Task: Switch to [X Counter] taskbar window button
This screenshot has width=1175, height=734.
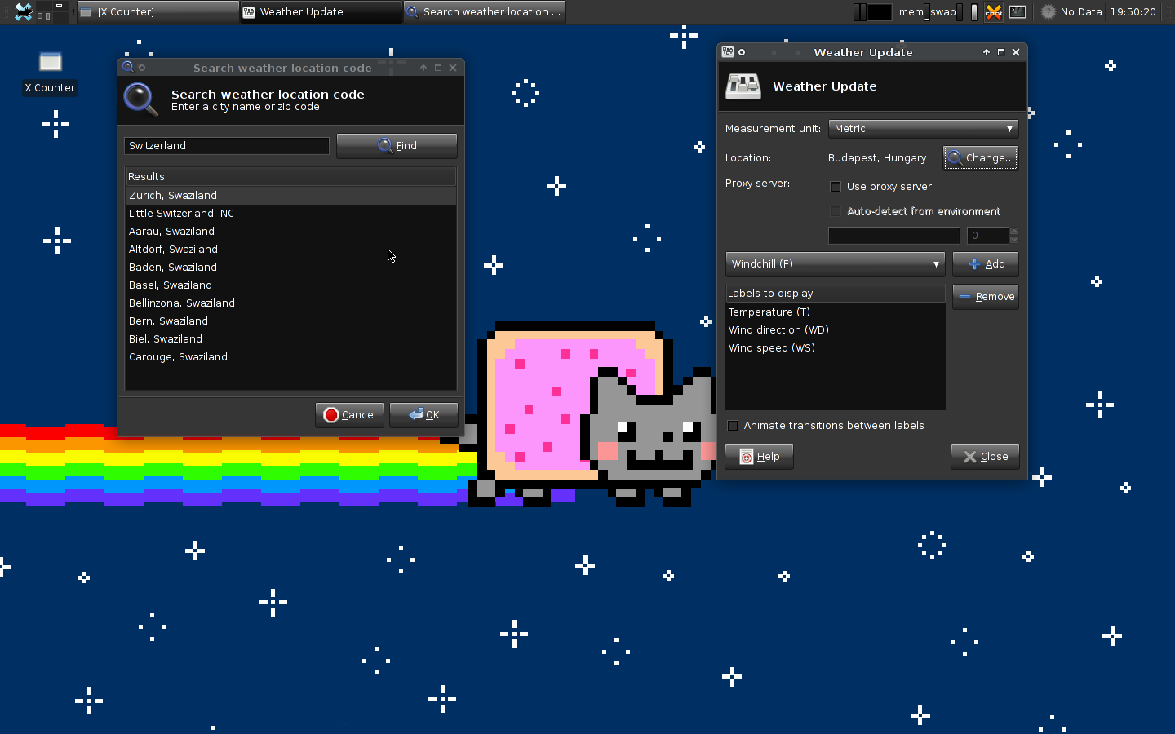Action: tap(158, 11)
